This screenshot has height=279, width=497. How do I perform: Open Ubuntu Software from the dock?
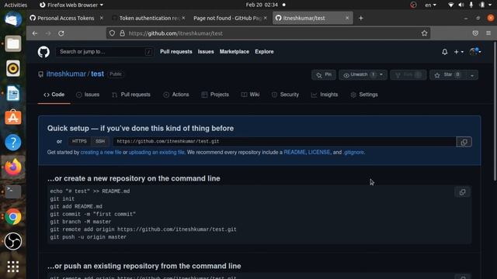point(13,118)
